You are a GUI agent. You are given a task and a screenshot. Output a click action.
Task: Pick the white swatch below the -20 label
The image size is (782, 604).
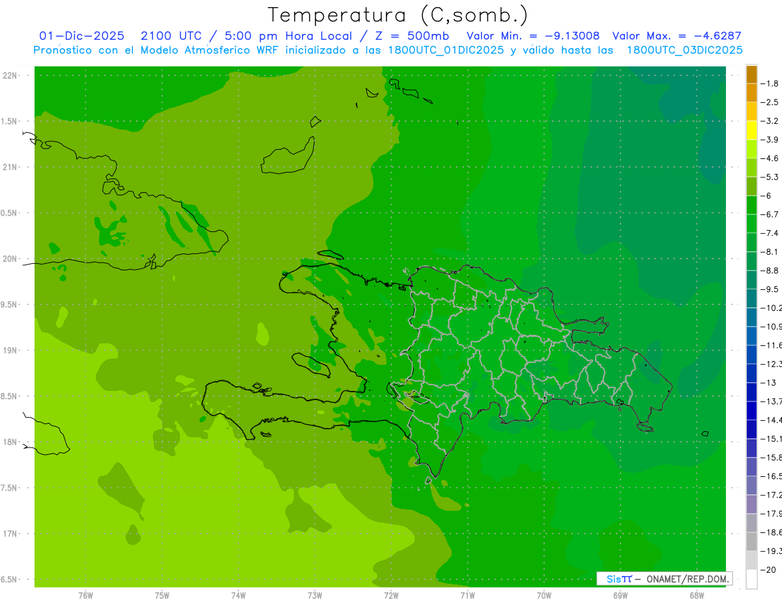tap(751, 579)
